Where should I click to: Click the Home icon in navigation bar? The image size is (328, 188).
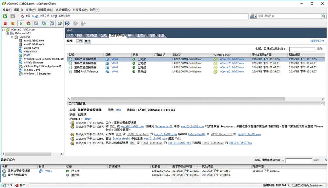coord(22,16)
